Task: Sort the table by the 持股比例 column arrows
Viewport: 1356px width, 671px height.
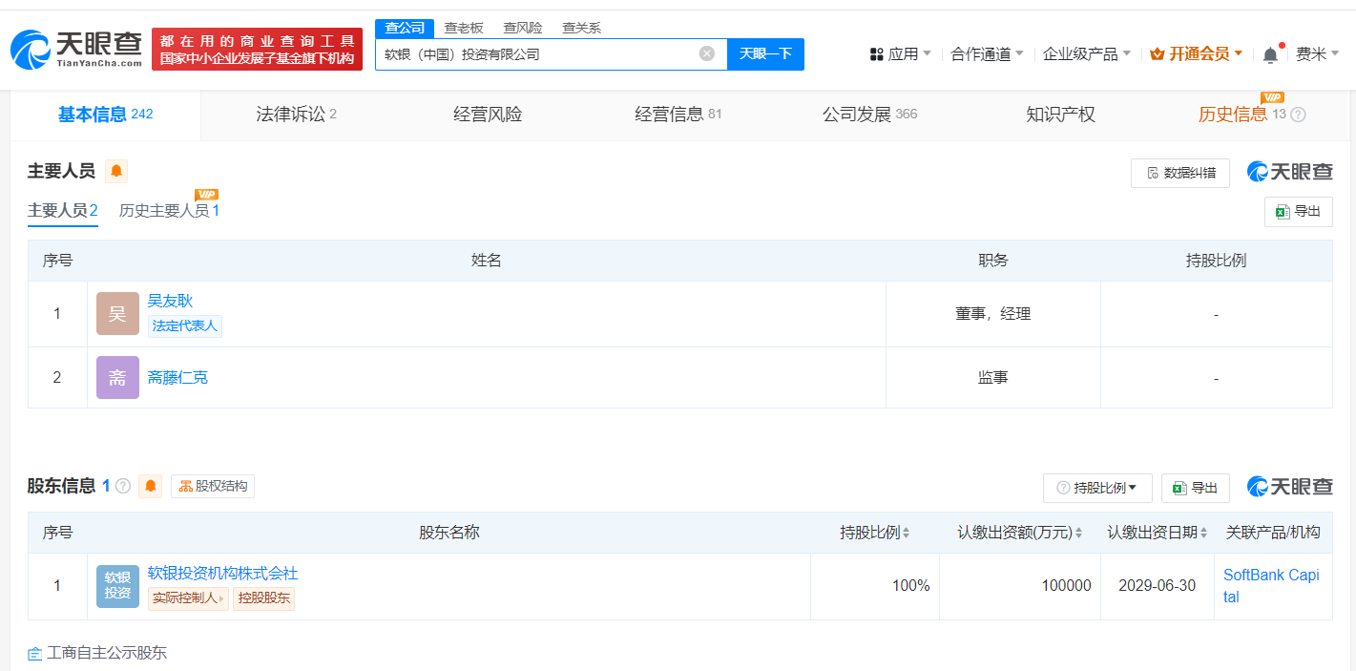Action: click(906, 533)
